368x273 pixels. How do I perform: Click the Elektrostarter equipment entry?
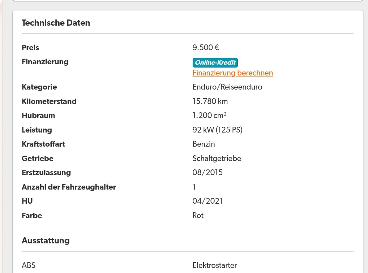click(x=214, y=265)
